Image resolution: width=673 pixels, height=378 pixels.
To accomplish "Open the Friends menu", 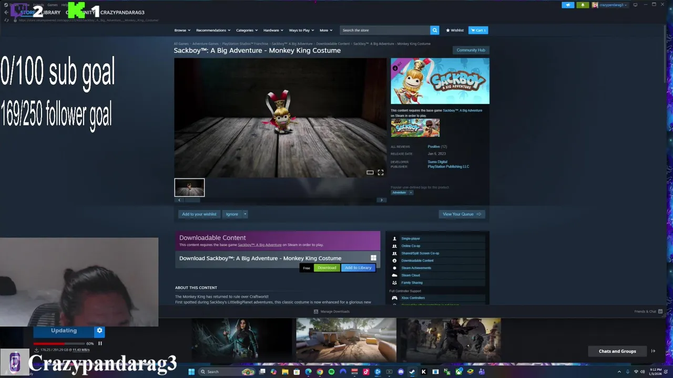I will tap(38, 5).
